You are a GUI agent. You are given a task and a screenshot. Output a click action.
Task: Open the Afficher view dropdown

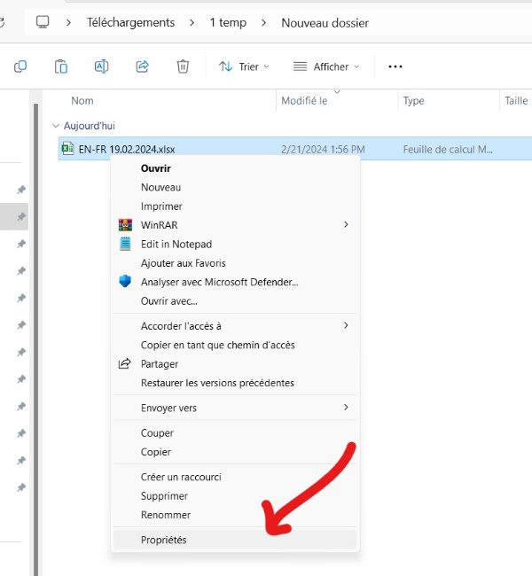tap(326, 66)
